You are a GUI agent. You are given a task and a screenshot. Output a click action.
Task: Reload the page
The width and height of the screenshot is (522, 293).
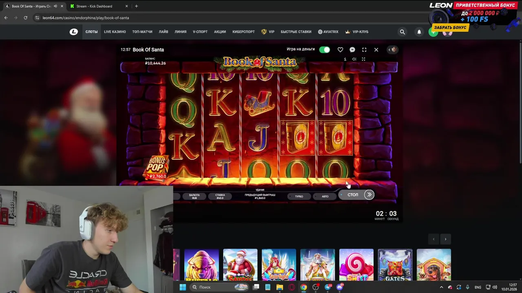point(25,18)
